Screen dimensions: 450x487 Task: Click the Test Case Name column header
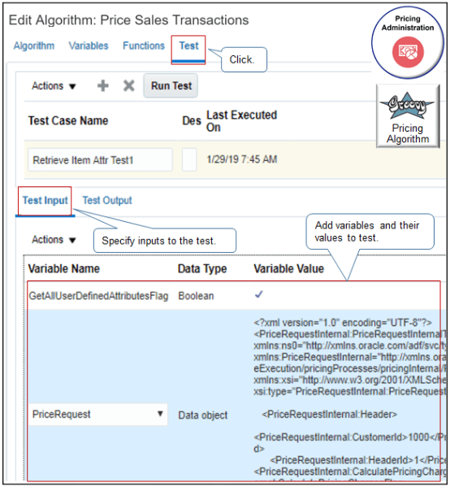coord(68,120)
